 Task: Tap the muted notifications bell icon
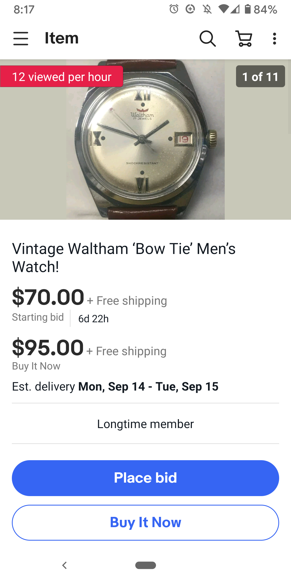[207, 9]
